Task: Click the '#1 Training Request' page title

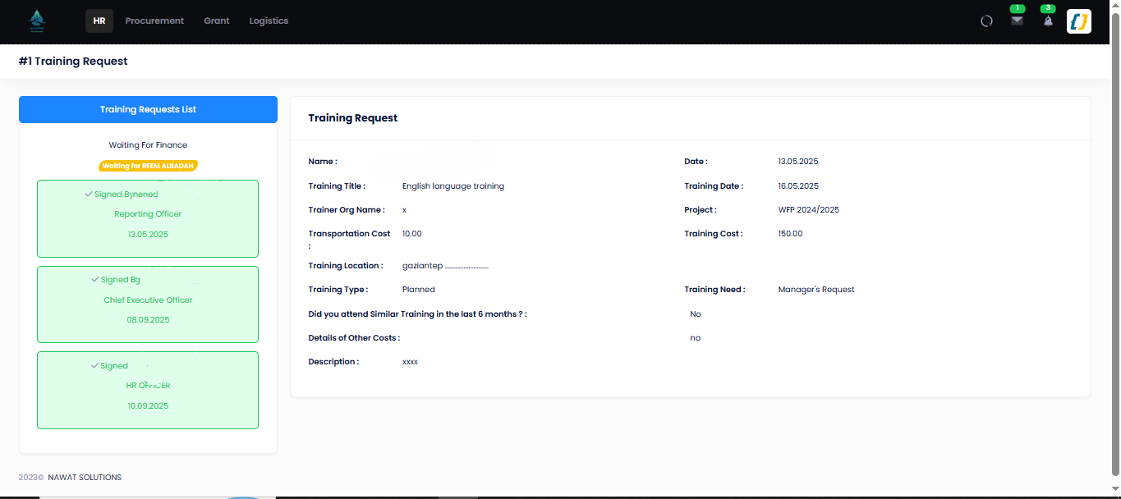Action: click(x=73, y=62)
